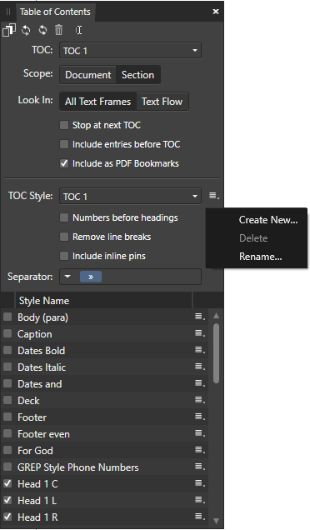Click the first Update table of contents icon
This screenshot has height=530, width=310.
(x=26, y=30)
